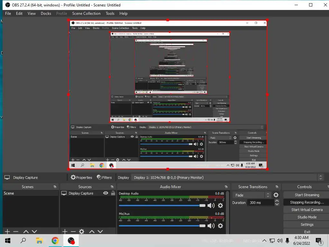329x247 pixels.
Task: Move source down with arrow icon
Action: pyautogui.click(x=100, y=232)
